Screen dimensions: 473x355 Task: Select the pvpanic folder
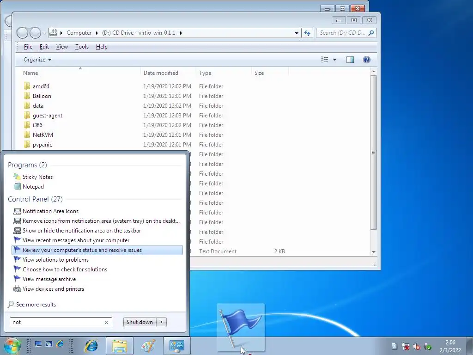(x=42, y=145)
